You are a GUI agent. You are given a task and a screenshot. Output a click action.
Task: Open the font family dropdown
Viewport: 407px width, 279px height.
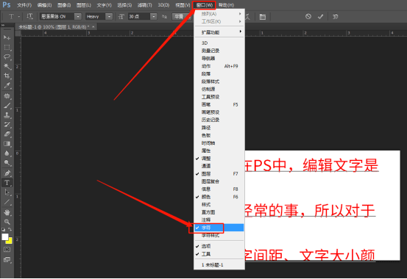point(78,17)
